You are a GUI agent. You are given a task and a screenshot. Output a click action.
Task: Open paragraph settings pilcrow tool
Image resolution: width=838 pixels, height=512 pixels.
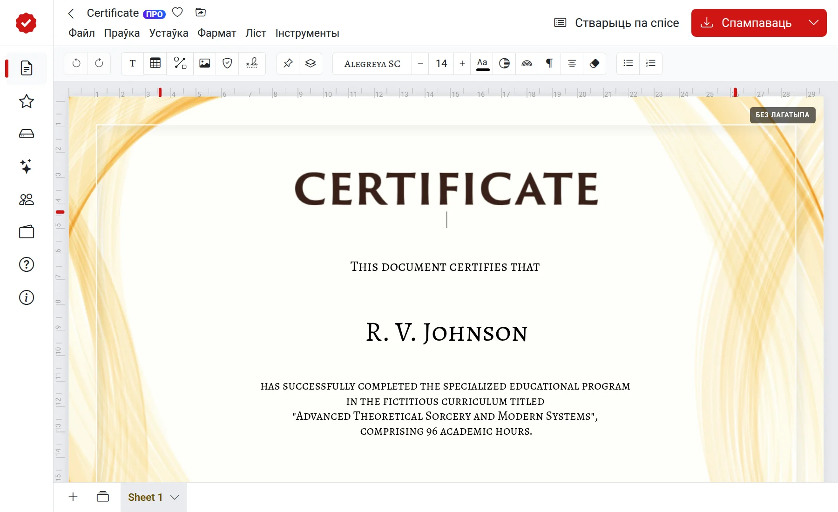pos(549,63)
